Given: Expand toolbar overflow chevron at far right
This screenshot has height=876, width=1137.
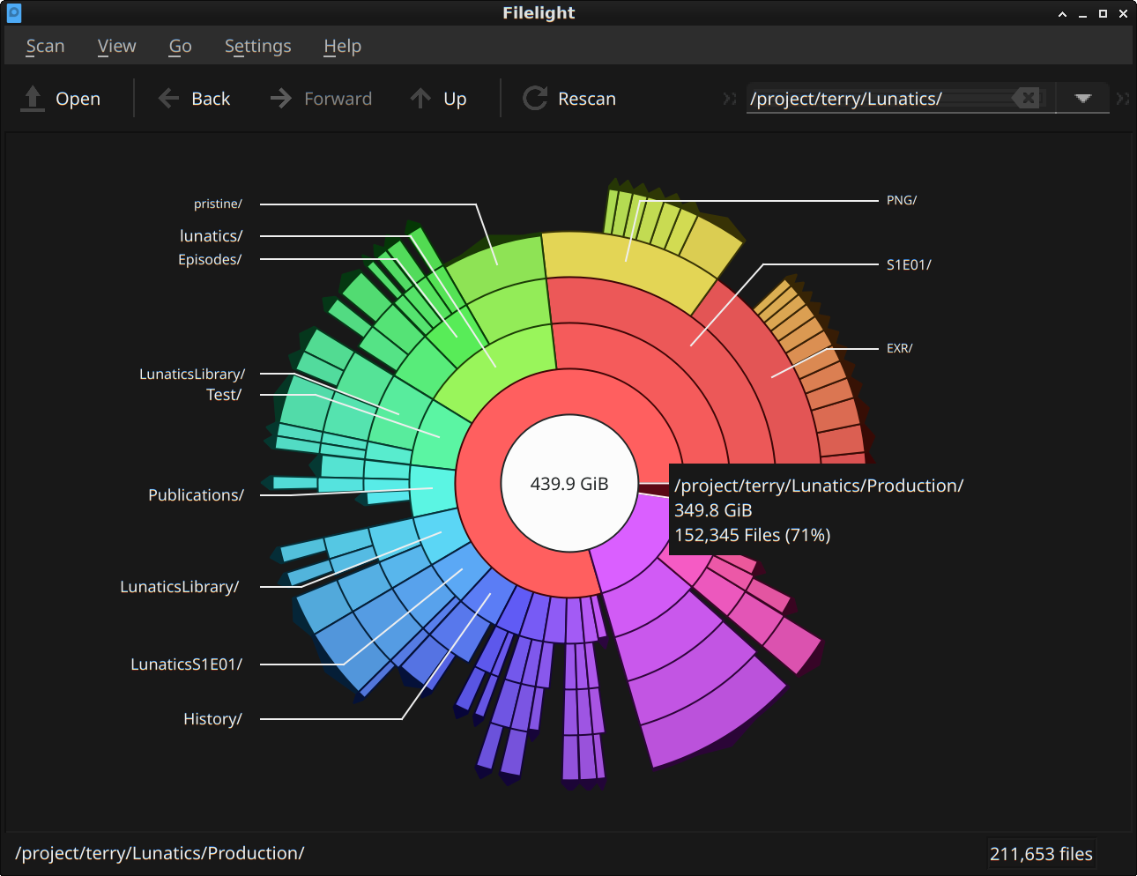Looking at the screenshot, I should [1122, 99].
